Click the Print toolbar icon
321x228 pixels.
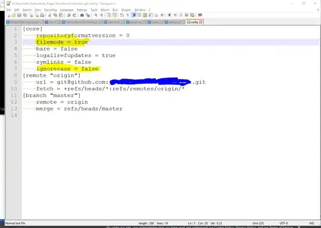click(42, 15)
